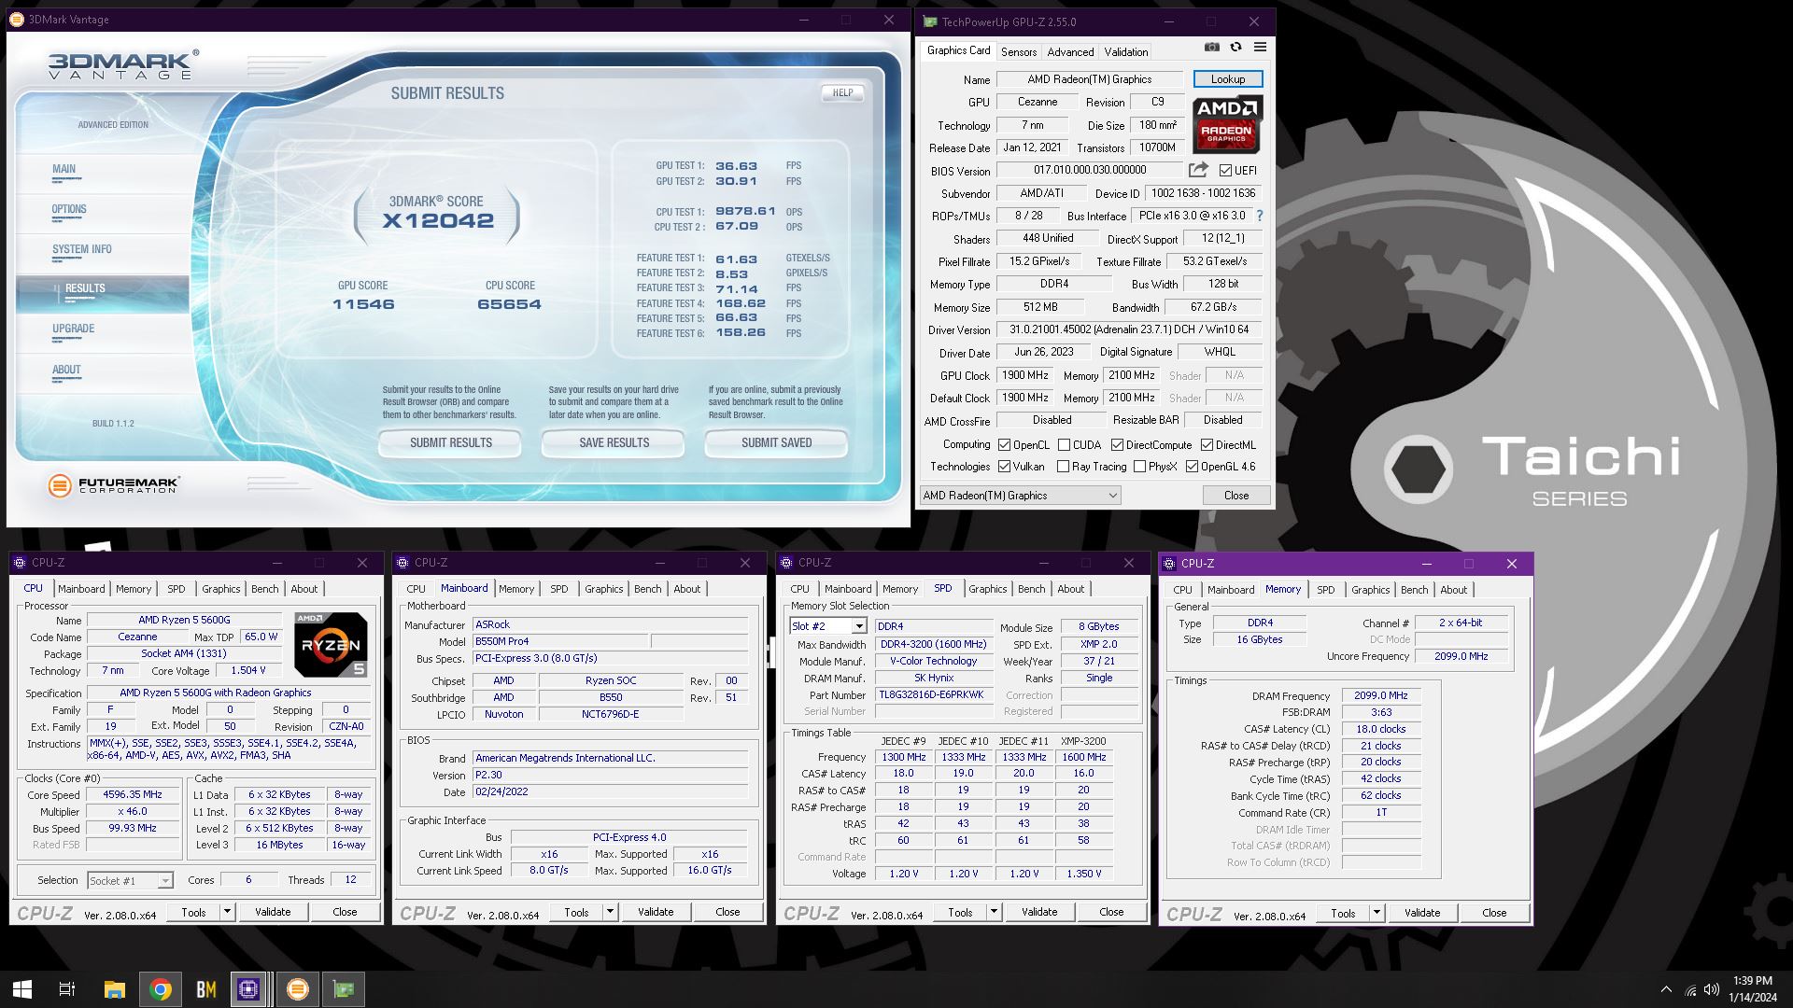Open the Validation tab in GPU-Z
Viewport: 1793px width, 1008px height.
tap(1126, 52)
